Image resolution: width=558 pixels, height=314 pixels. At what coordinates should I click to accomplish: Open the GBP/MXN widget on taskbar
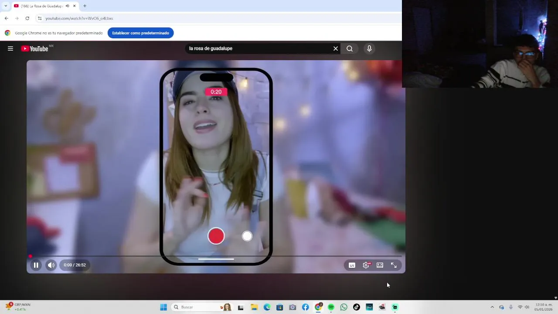(x=17, y=307)
